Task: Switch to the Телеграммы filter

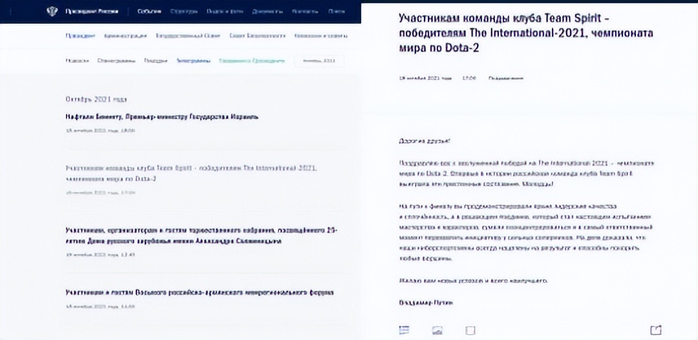Action: [193, 61]
